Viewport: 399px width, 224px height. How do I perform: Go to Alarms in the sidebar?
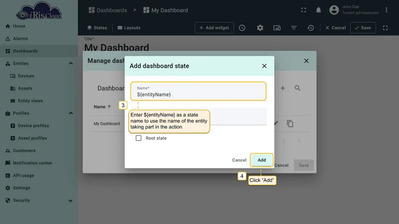(x=39, y=39)
